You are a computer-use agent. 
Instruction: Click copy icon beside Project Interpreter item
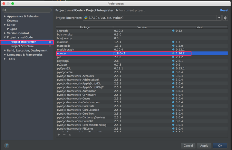click(x=50, y=42)
